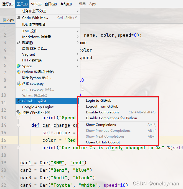Choose 启动 SSH 会话... entry

(48, 48)
